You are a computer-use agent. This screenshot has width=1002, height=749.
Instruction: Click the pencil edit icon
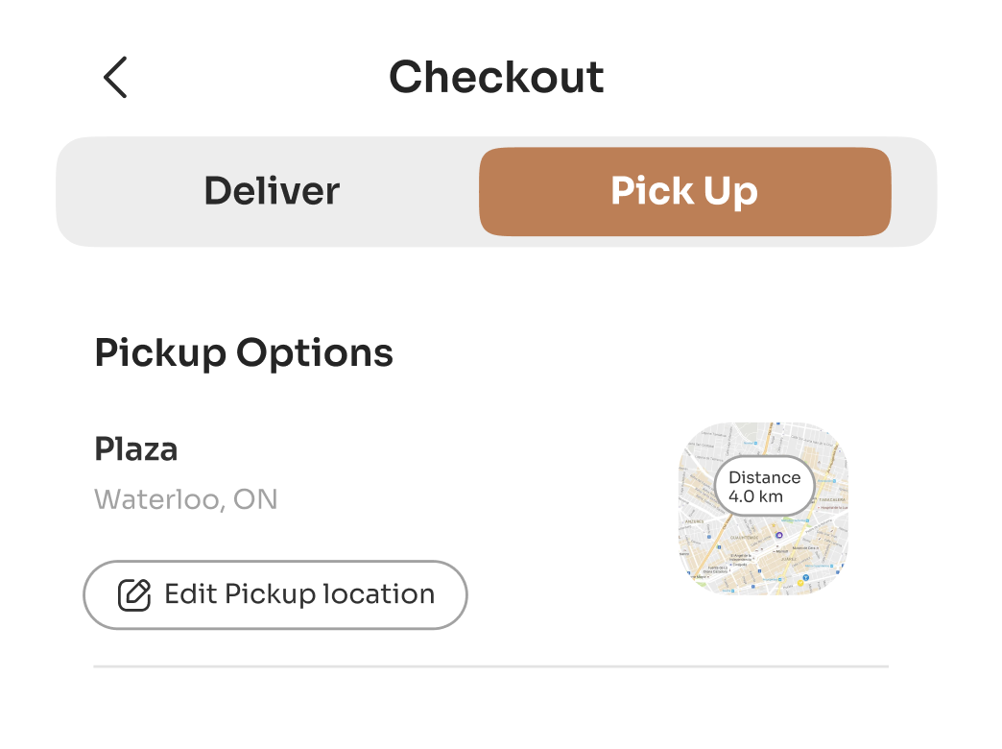(x=134, y=595)
